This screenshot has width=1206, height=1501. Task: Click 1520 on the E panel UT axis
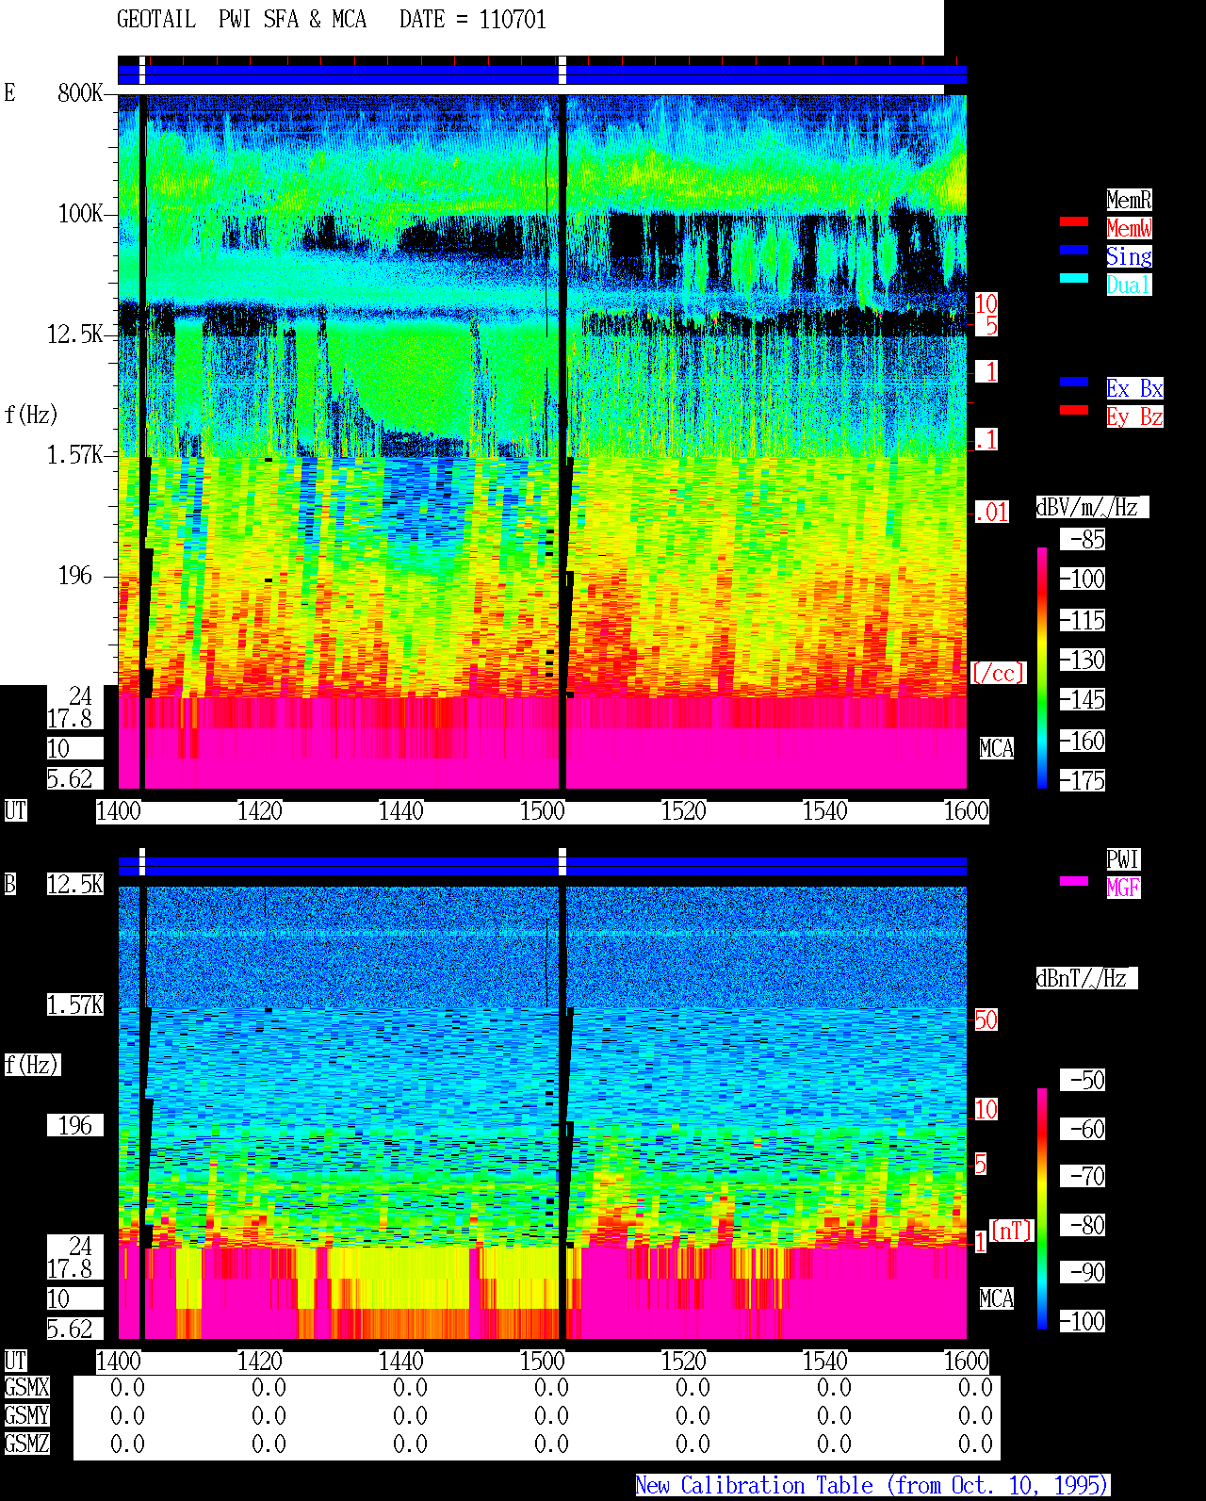tap(683, 810)
